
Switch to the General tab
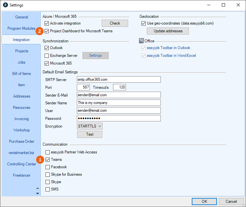[22, 17]
